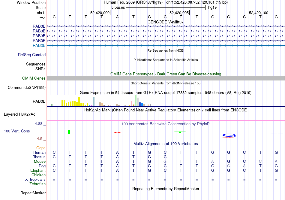Click the ---> sequence direction label

(x=43, y=17)
